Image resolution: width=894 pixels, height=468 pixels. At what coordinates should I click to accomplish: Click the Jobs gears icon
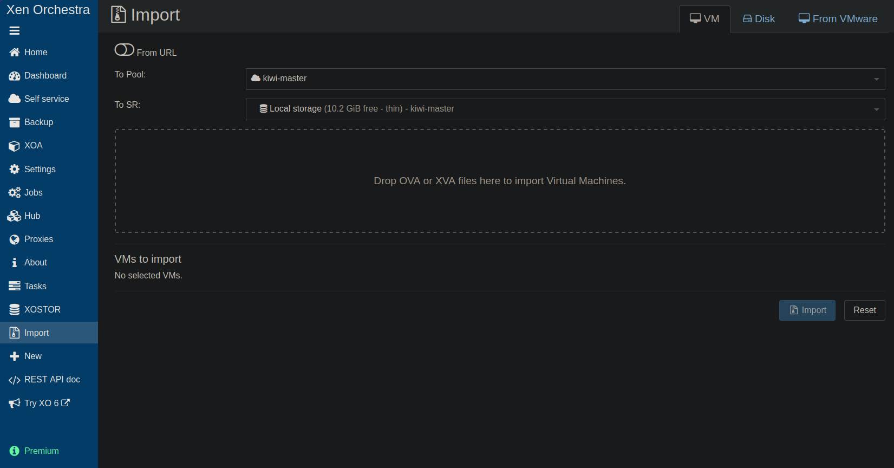15,192
